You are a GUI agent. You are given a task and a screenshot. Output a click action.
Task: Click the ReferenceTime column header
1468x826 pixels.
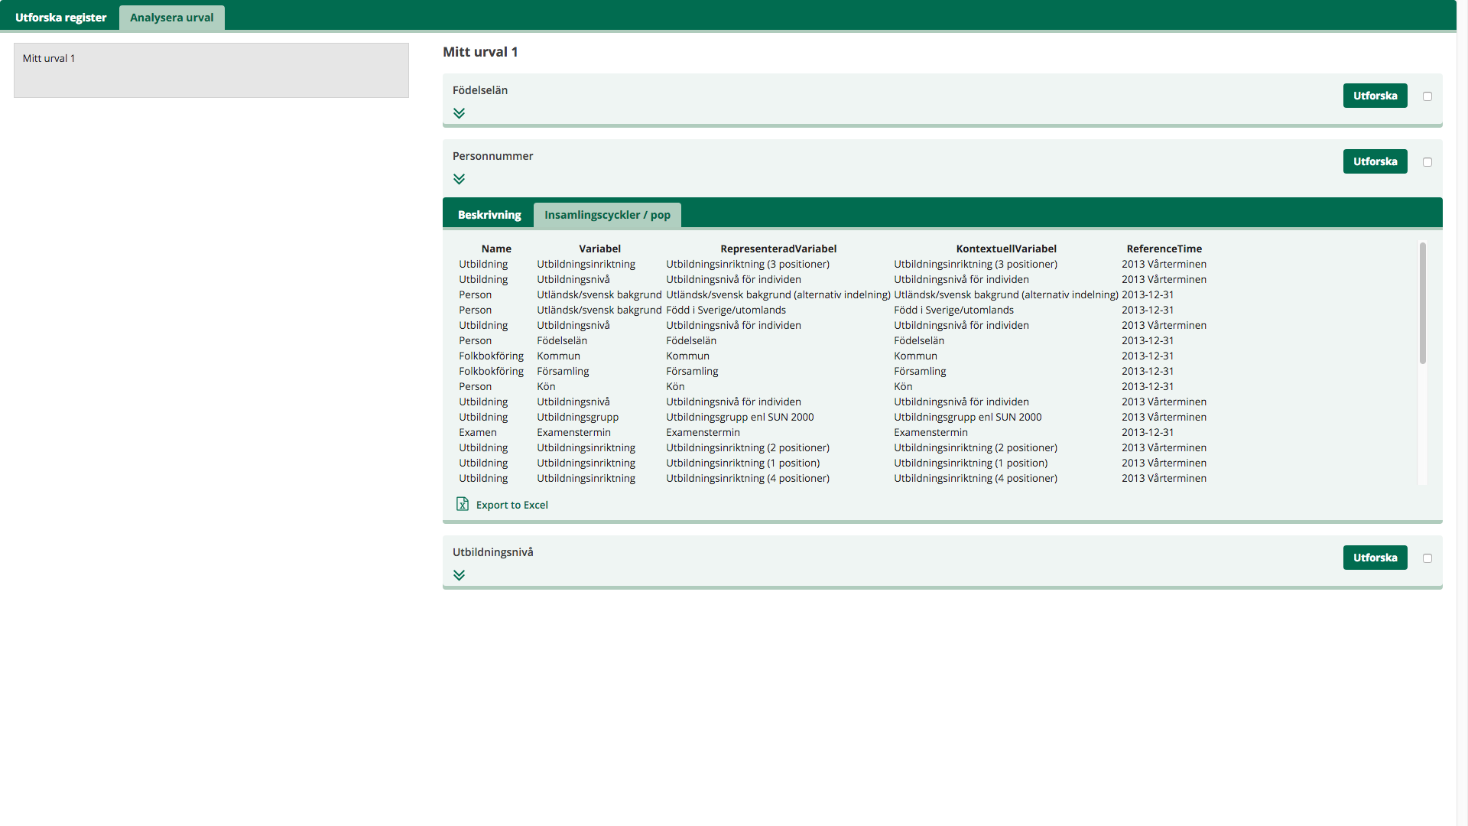[1164, 249]
